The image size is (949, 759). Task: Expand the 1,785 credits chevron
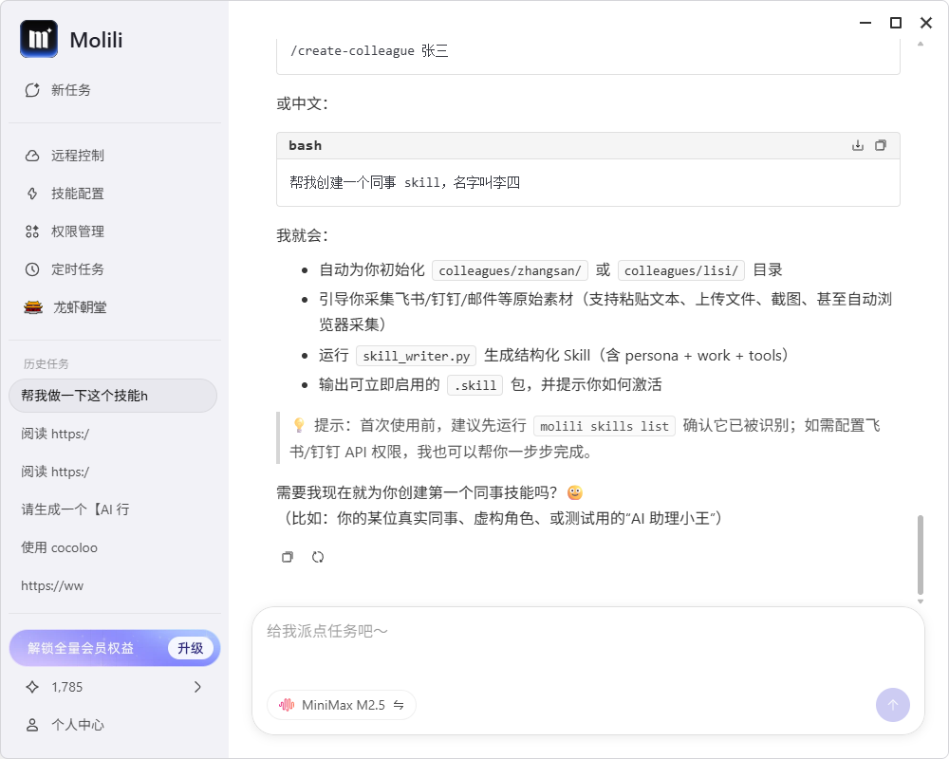pyautogui.click(x=197, y=687)
